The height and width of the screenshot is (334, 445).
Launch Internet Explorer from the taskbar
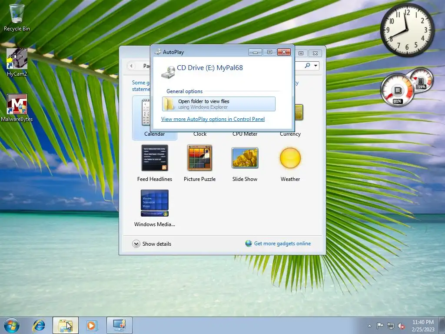pyautogui.click(x=39, y=325)
